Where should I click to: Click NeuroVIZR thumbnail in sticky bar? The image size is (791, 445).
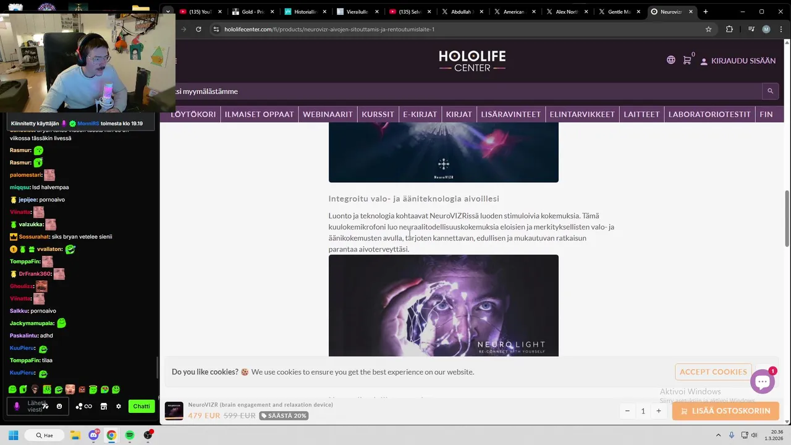[x=174, y=411]
